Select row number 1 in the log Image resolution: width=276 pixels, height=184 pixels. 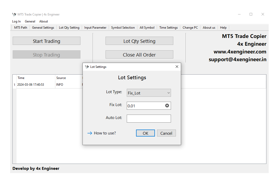pyautogui.click(x=14, y=85)
